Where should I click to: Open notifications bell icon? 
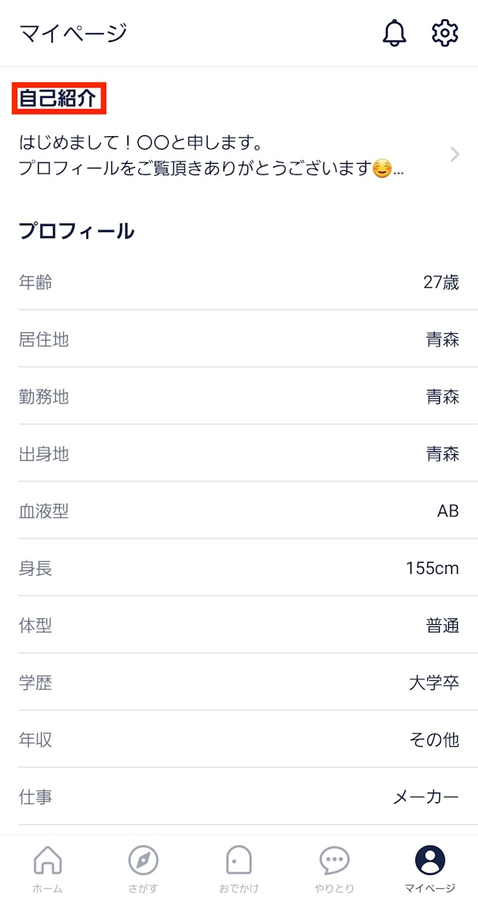pos(394,33)
